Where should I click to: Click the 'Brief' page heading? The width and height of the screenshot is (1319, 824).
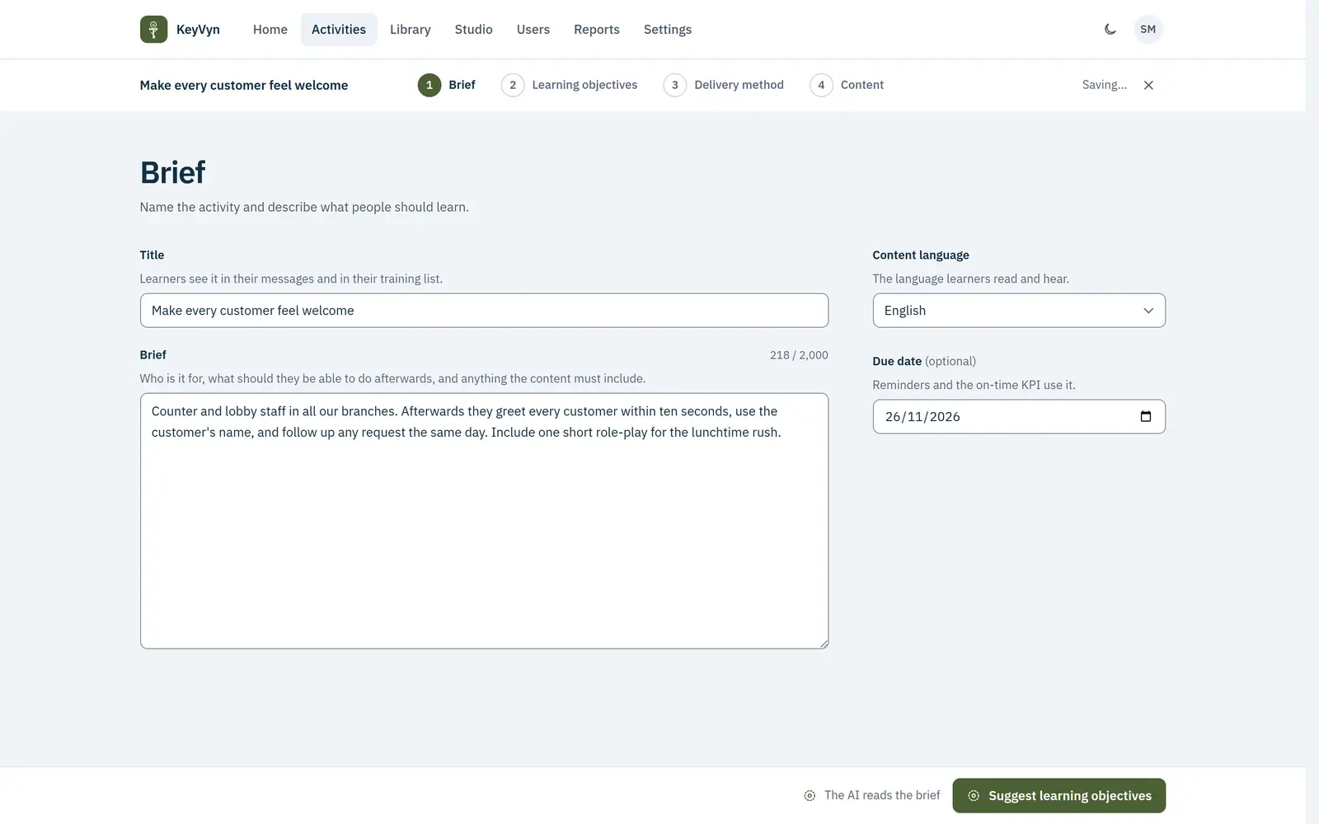173,173
